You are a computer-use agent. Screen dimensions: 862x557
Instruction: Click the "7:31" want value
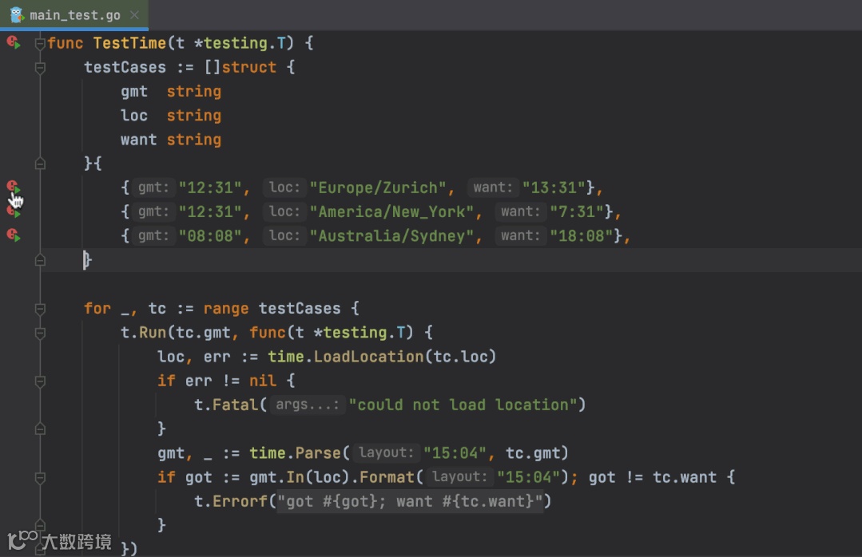tap(577, 212)
